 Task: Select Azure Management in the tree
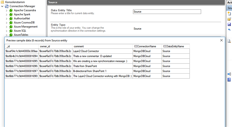tap(26, 26)
